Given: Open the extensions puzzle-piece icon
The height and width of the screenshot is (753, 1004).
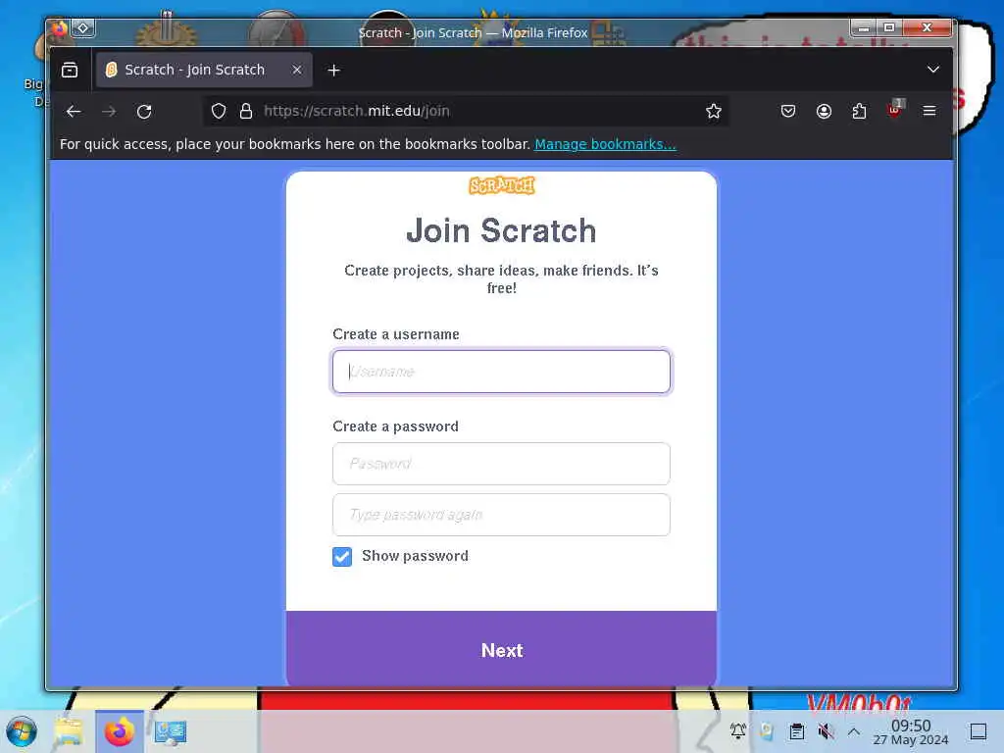Looking at the screenshot, I should [x=859, y=112].
